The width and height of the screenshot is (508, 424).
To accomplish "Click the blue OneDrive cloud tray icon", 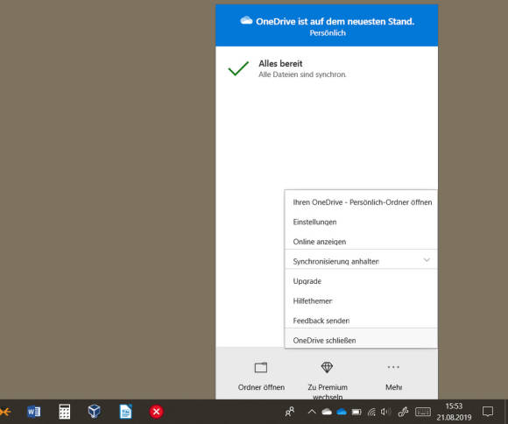I will (x=342, y=412).
